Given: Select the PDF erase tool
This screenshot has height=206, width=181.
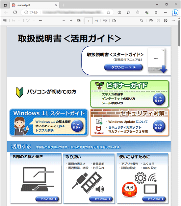Looking at the screenshot, I should click(x=28, y=21).
